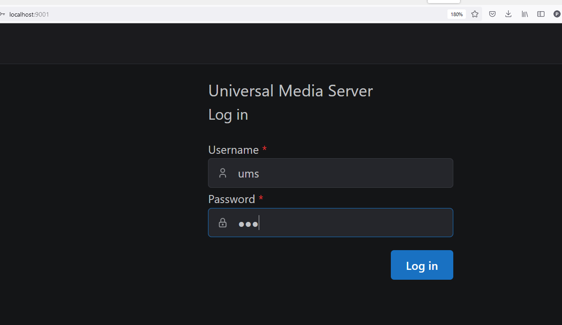This screenshot has width=562, height=325.
Task: Save page to Pocket
Action: click(492, 14)
